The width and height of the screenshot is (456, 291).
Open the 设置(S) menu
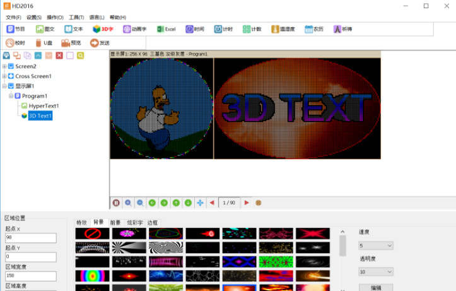34,18
